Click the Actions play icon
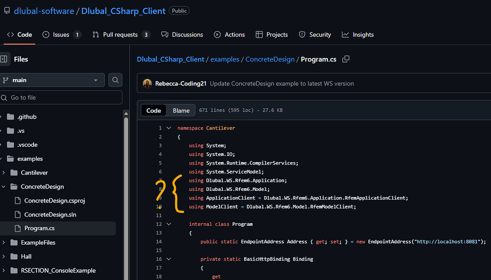 218,34
